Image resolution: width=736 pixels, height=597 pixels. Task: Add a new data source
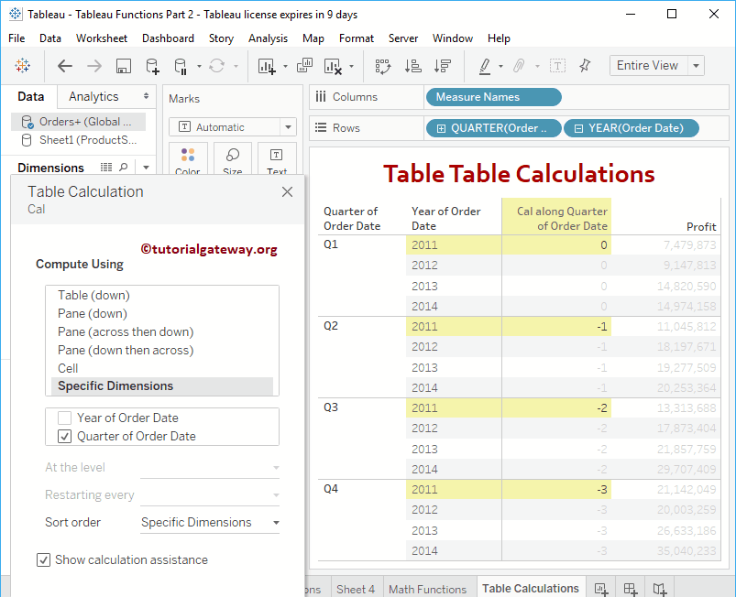[x=152, y=66]
